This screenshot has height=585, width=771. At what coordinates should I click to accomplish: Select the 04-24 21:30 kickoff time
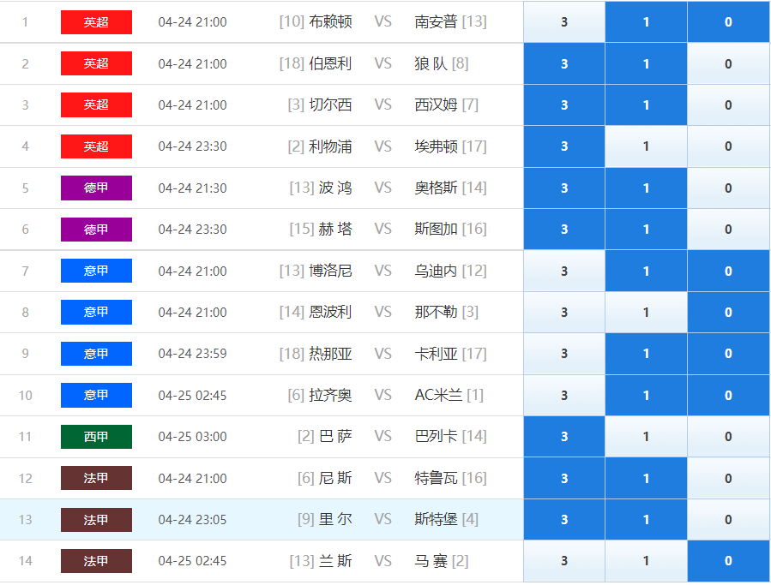coord(193,188)
